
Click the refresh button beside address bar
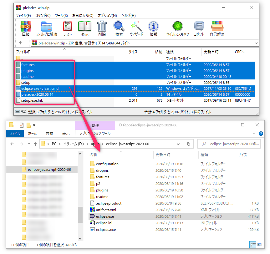[189, 144]
